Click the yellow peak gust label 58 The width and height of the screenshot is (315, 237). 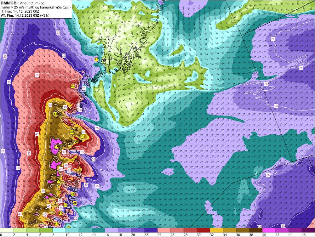56,146
